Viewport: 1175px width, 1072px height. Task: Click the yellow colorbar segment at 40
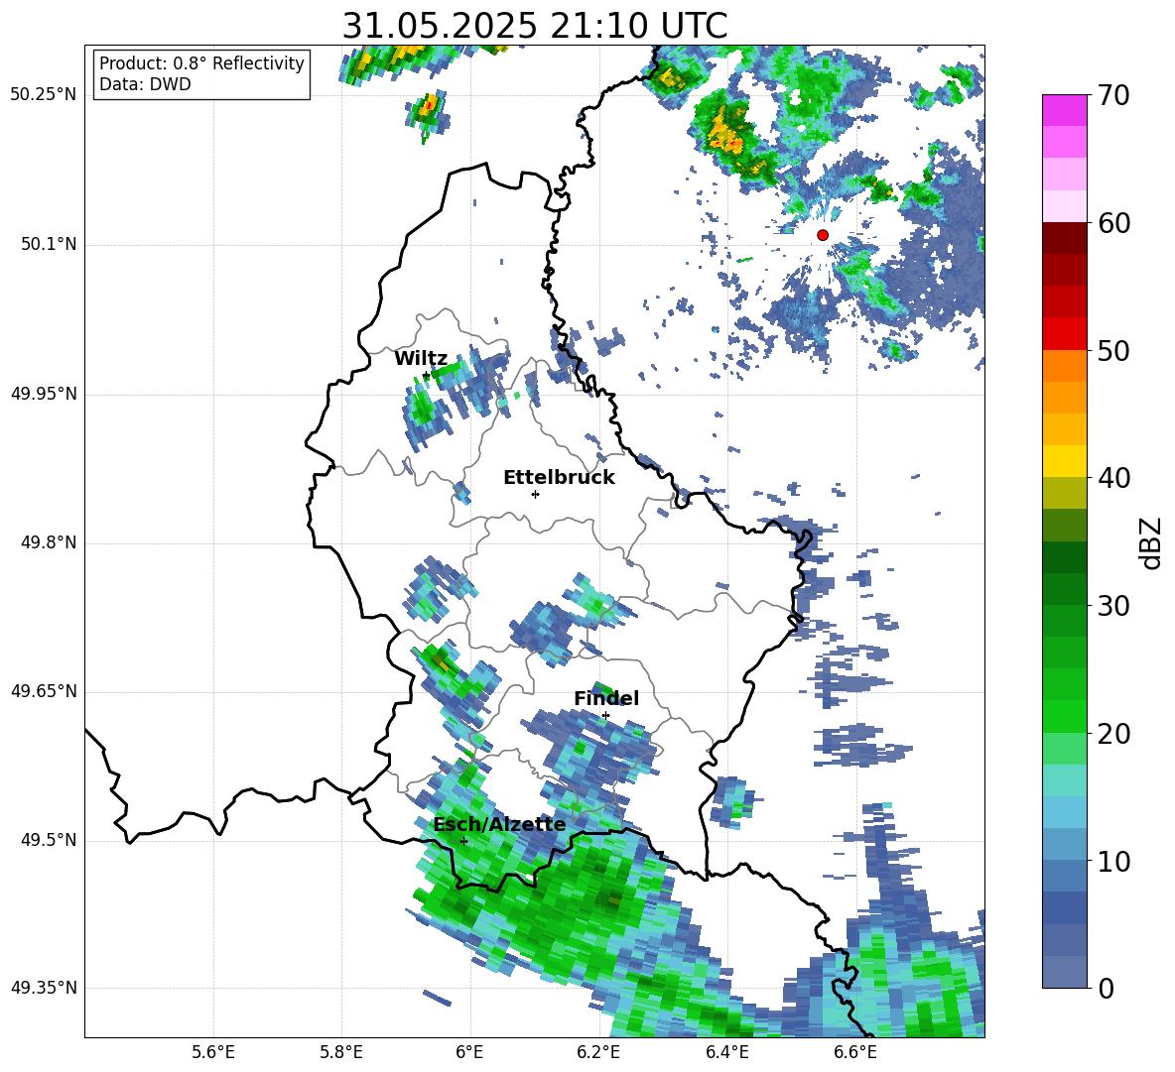[x=1064, y=461]
